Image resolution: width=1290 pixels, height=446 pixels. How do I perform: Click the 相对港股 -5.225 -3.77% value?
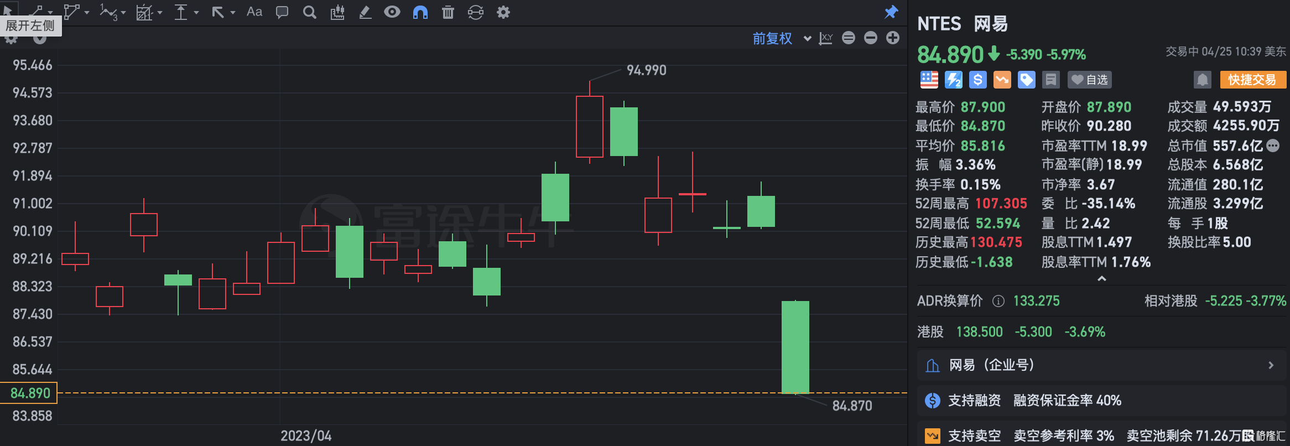(x=1246, y=301)
